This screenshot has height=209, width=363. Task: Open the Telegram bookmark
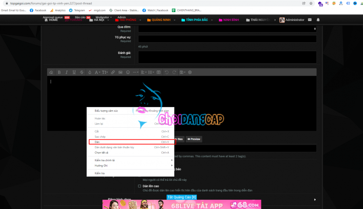(77, 10)
